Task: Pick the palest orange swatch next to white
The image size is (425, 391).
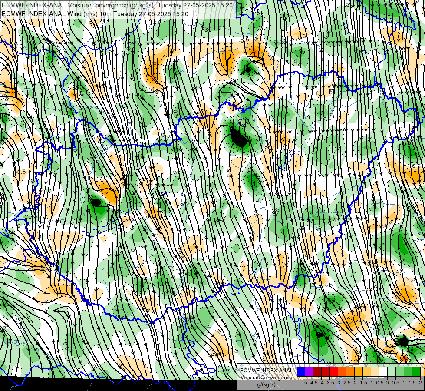Action: (x=375, y=371)
